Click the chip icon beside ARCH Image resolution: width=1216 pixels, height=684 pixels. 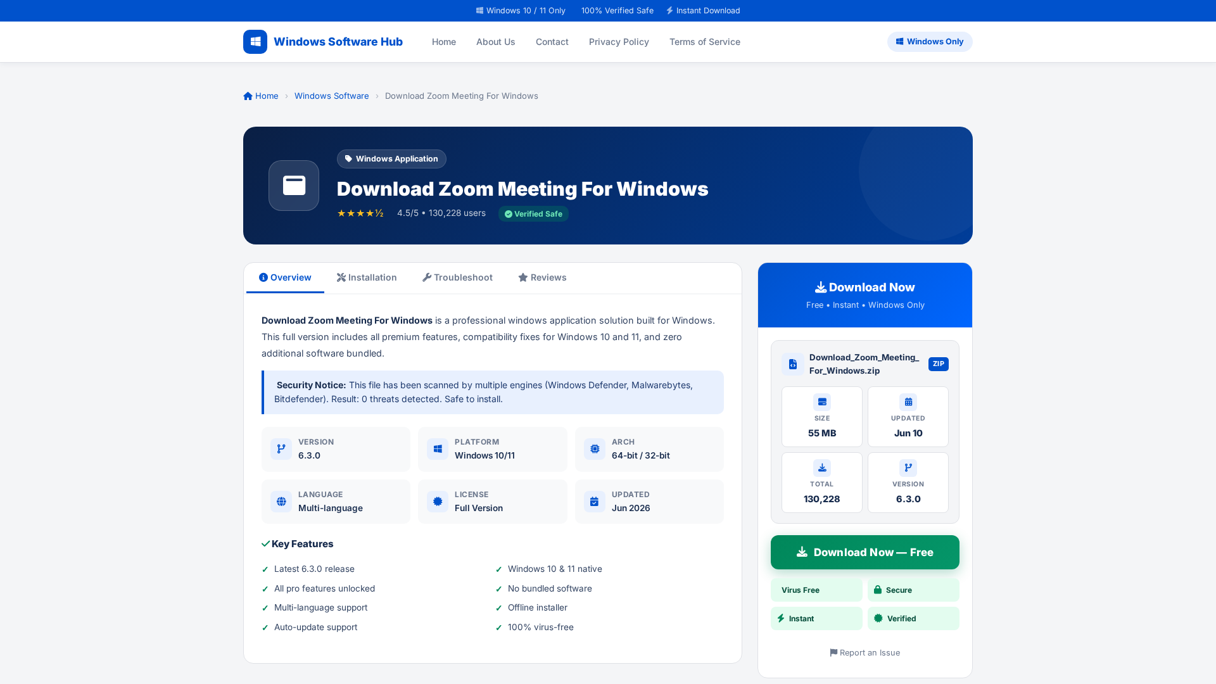tap(595, 449)
